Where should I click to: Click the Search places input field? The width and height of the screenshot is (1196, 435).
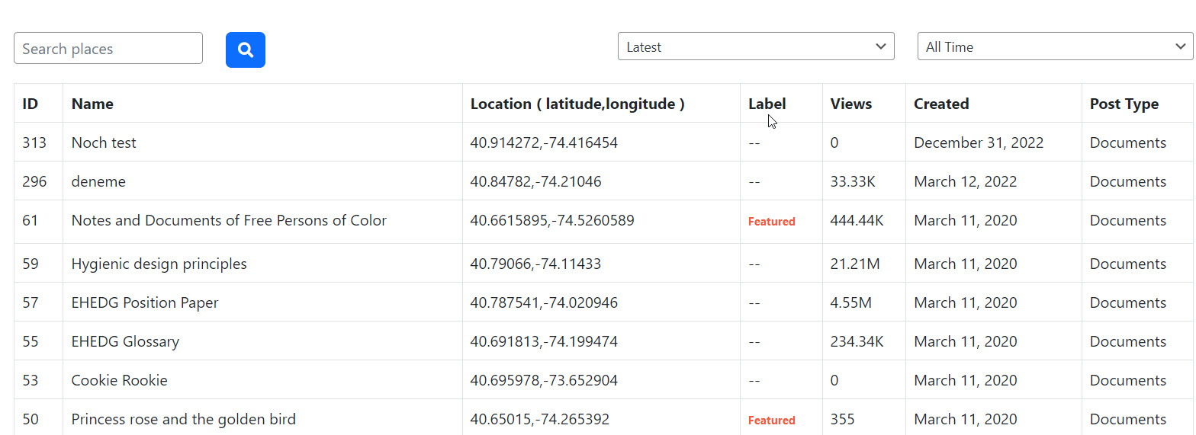[108, 49]
